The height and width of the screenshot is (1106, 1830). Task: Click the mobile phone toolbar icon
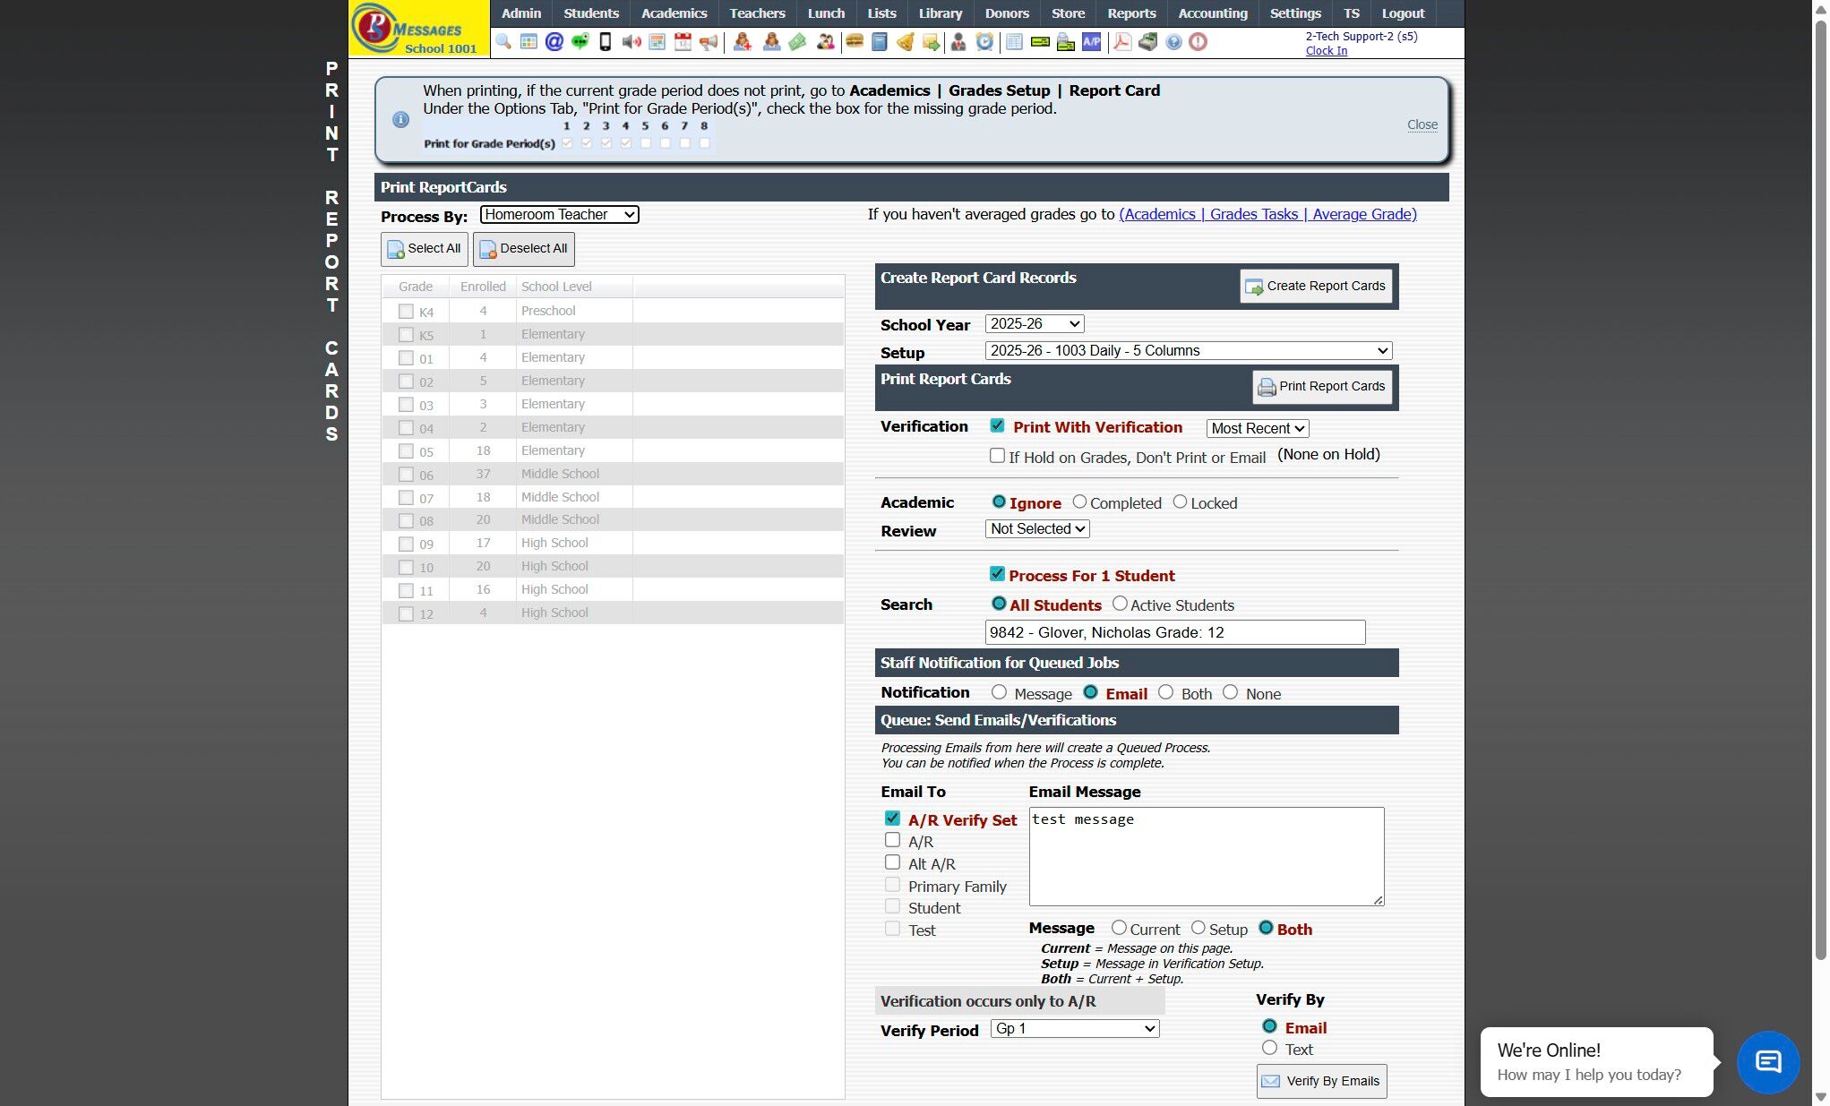tap(606, 42)
